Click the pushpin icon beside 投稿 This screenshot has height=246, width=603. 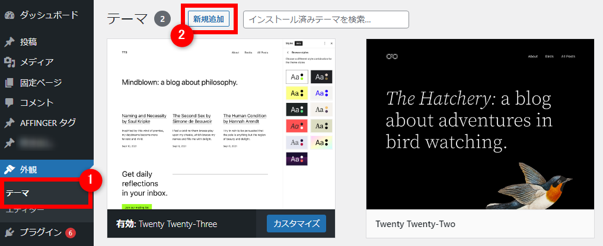9,42
